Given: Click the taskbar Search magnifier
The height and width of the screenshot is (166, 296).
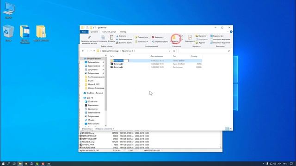Looking at the screenshot, I should point(8,164).
